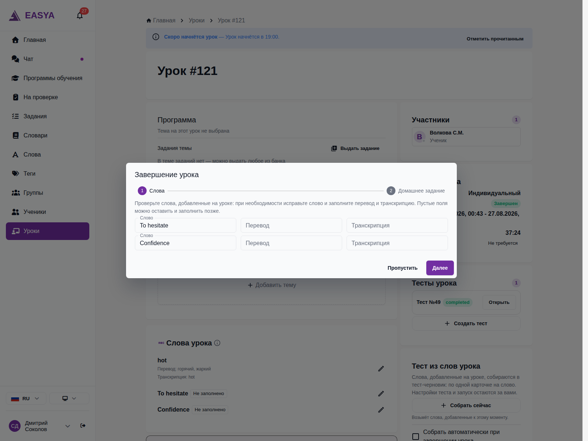This screenshot has width=588, height=441.
Task: Go to Программы обучения
Action: point(47,78)
